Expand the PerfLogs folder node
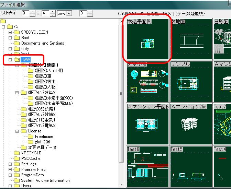Screen dimensions: 231x189 coord(10,164)
